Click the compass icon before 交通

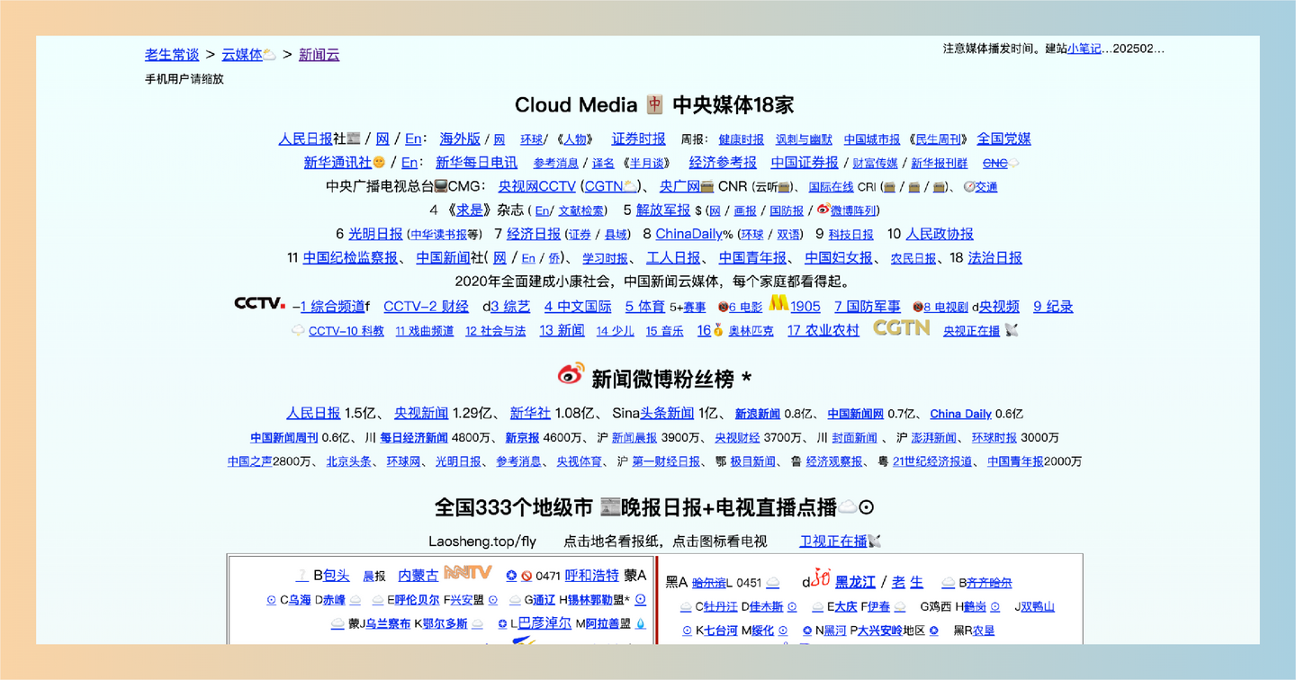coord(968,187)
